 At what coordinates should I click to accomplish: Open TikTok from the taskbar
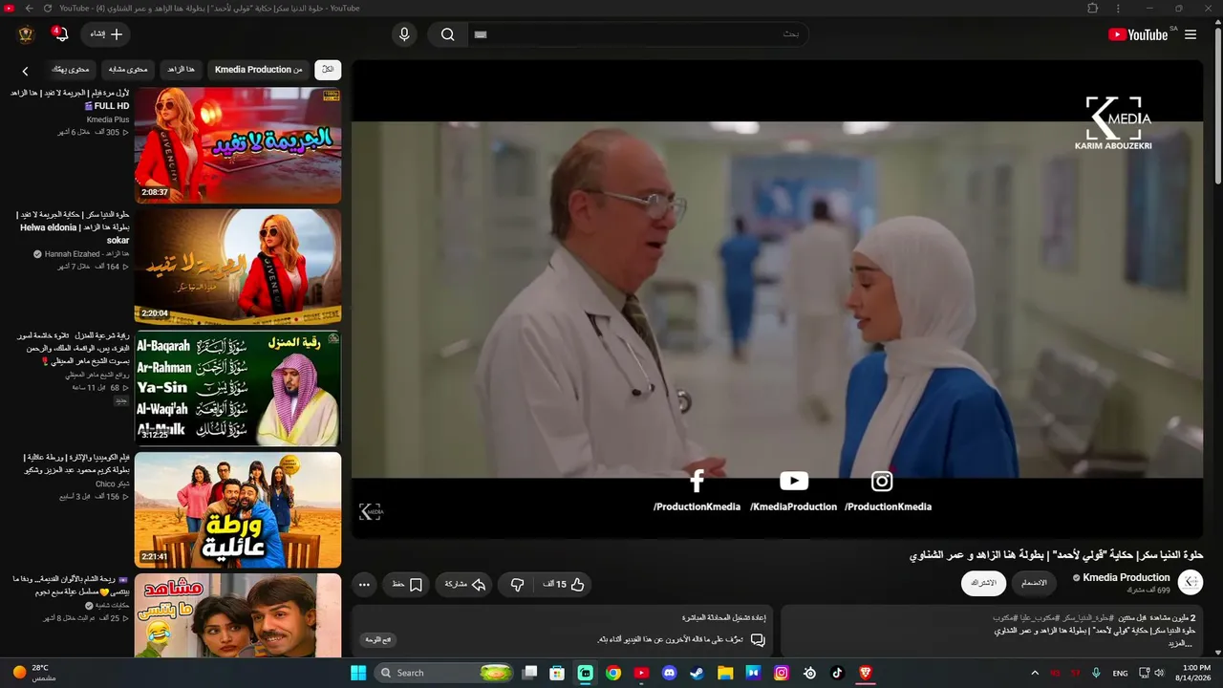point(837,673)
